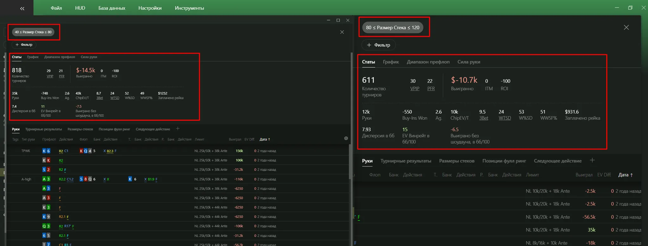Maximize the inner left report window
Viewport: 648px width, 246px height.
click(x=338, y=20)
